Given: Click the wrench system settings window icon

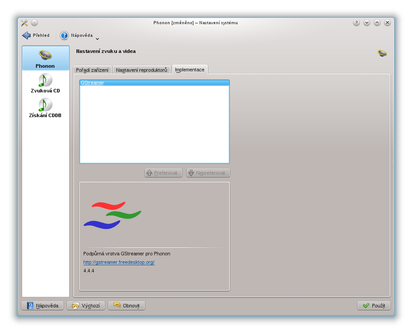Looking at the screenshot, I should click(24, 23).
